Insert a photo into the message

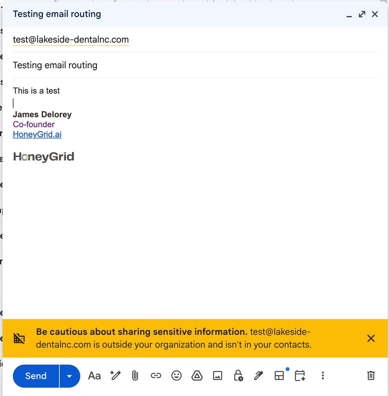coord(218,376)
